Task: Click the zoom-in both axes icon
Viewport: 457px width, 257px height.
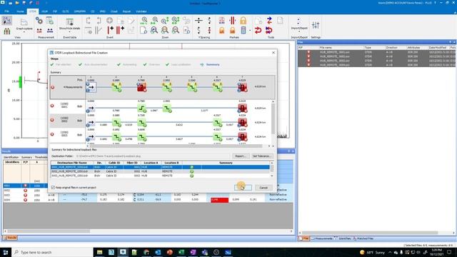Action: (176, 21)
